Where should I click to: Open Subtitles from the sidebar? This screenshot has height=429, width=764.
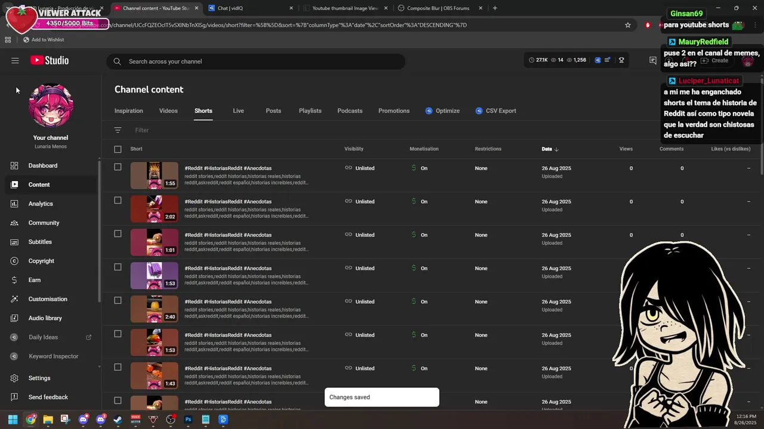(40, 242)
